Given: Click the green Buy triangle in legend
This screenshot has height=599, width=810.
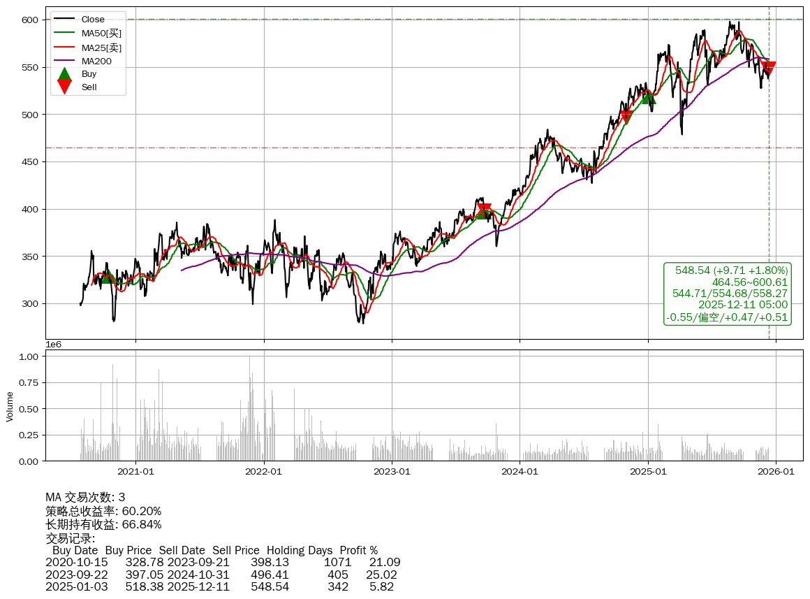Looking at the screenshot, I should [64, 73].
